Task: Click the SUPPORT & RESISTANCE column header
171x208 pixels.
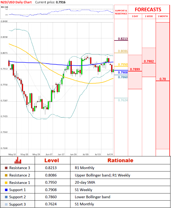Action: [x=121, y=12]
